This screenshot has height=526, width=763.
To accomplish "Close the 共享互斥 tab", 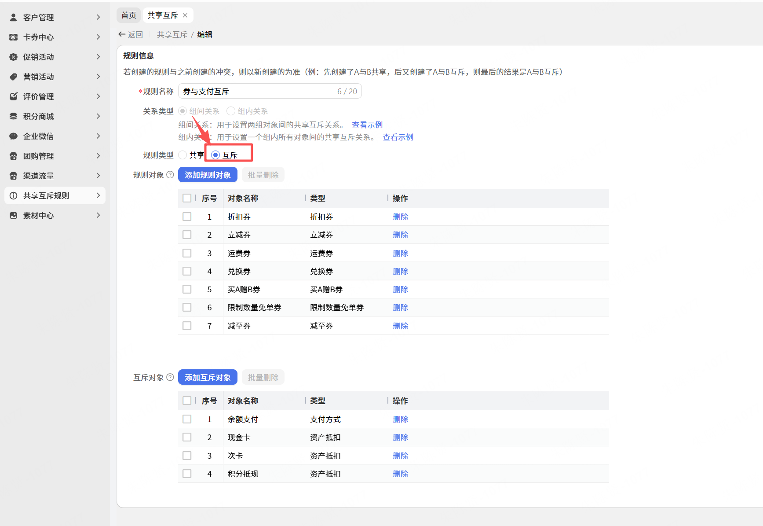I will click(x=185, y=15).
